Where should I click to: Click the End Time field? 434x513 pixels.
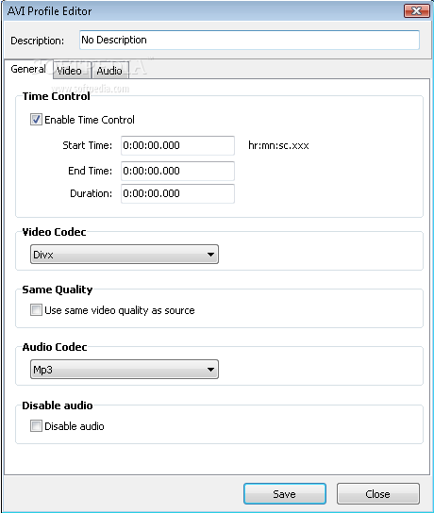pyautogui.click(x=177, y=171)
